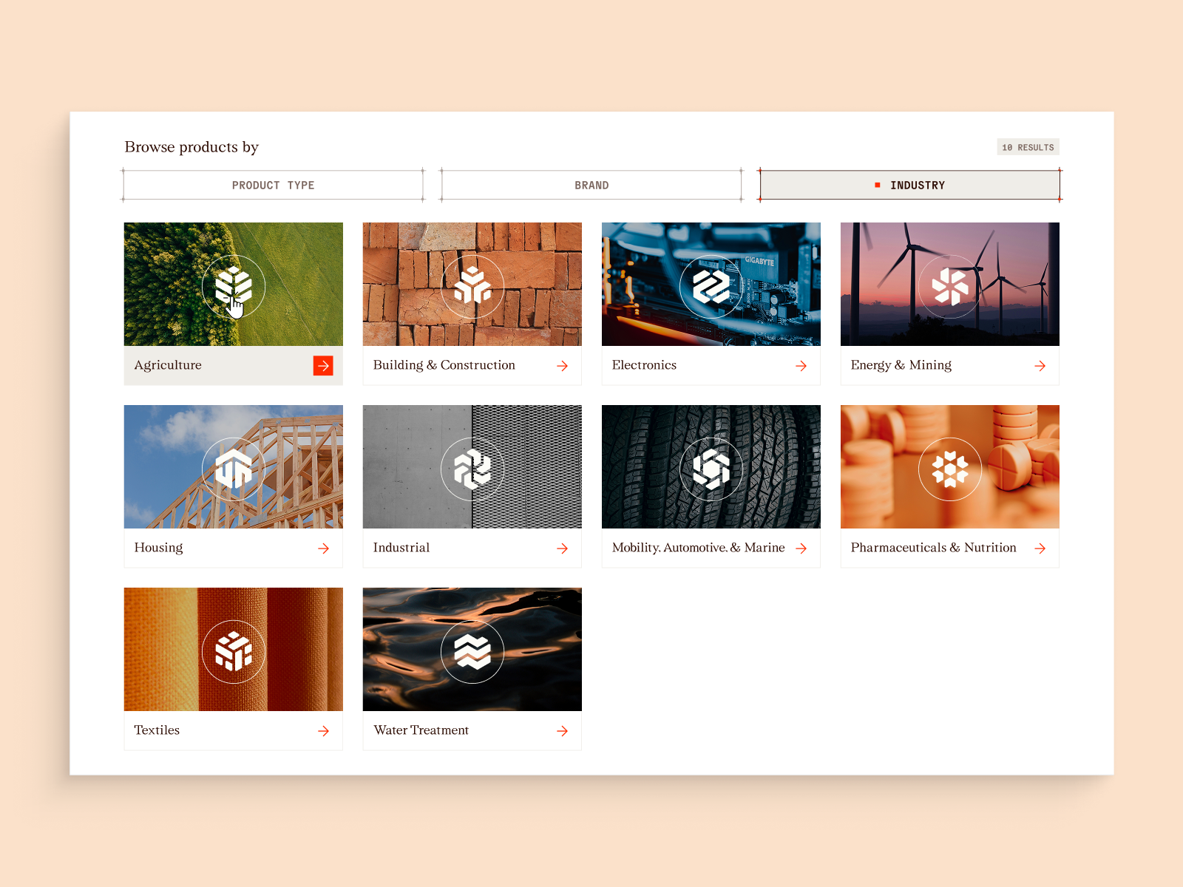Click the Energy & Mining emblem icon

(x=949, y=286)
